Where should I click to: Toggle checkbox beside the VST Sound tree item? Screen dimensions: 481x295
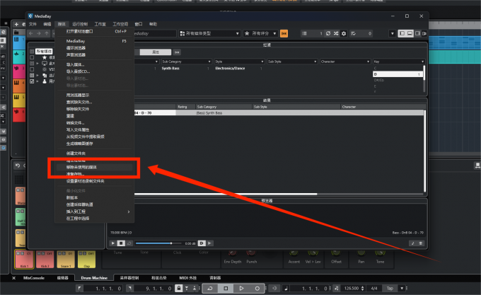[x=32, y=69]
